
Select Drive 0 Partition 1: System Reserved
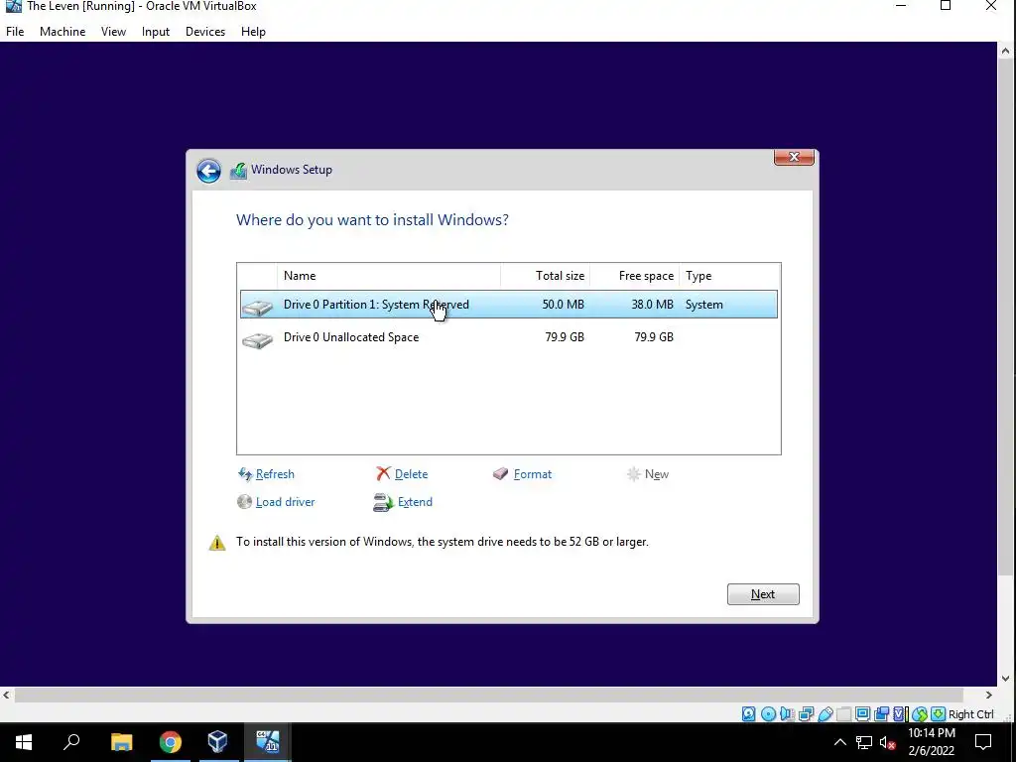pos(509,305)
